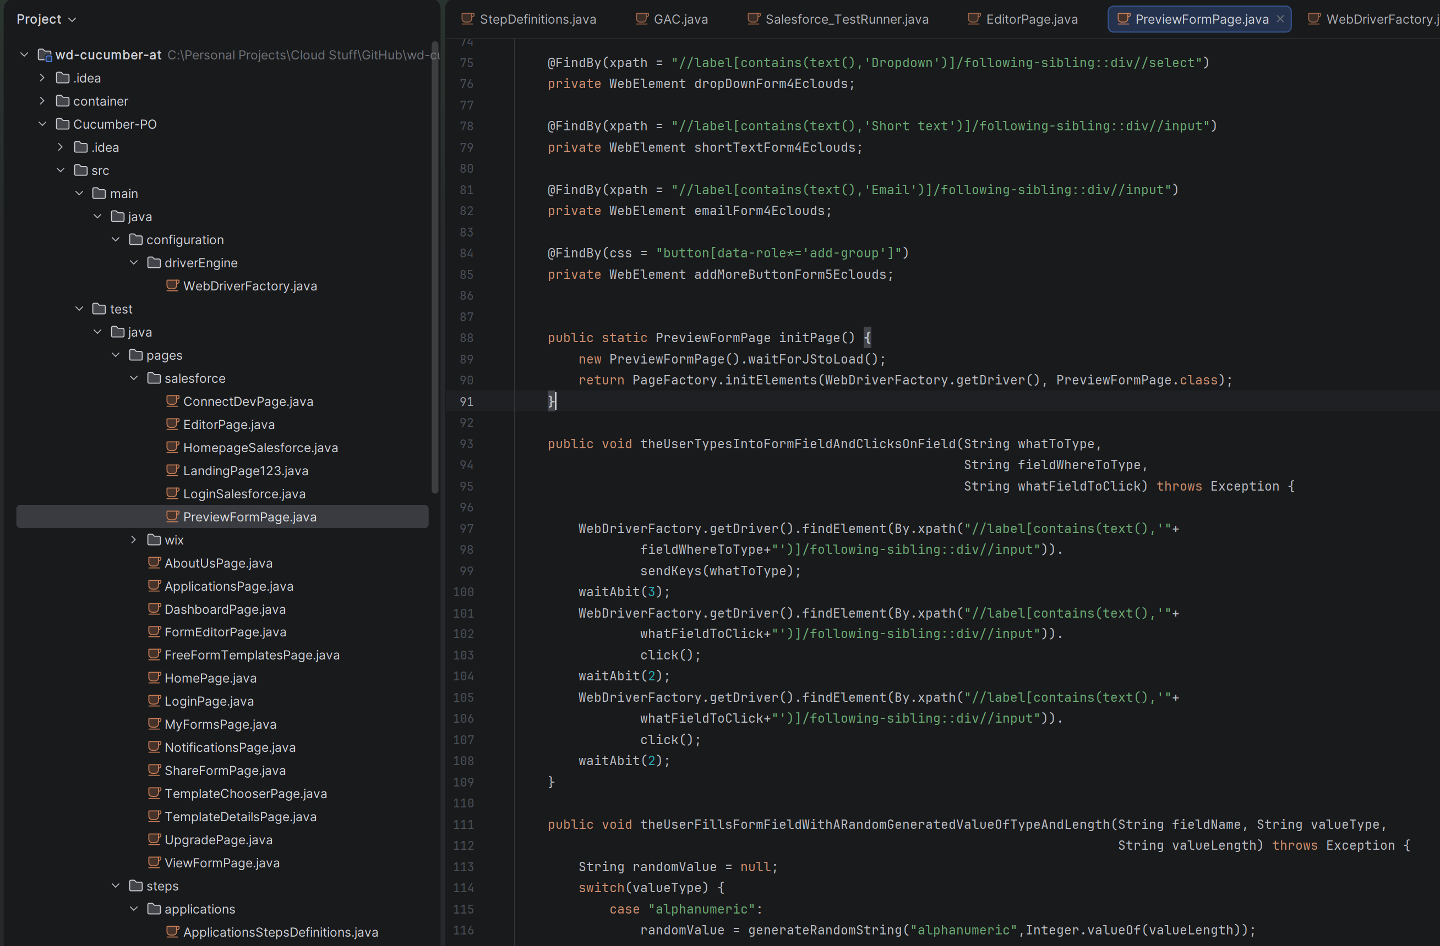The image size is (1440, 946).
Task: Collapse the src folder
Action: click(61, 170)
